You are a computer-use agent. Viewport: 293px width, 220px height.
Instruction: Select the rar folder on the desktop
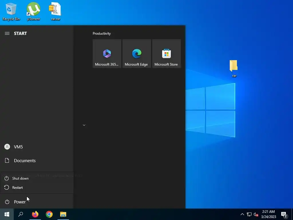[x=234, y=68]
